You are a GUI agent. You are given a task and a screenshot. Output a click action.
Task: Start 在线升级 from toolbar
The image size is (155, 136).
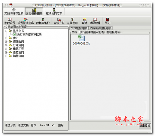[59, 20]
